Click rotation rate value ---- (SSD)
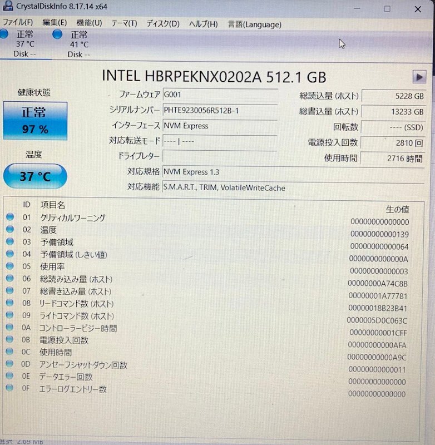 coord(394,127)
